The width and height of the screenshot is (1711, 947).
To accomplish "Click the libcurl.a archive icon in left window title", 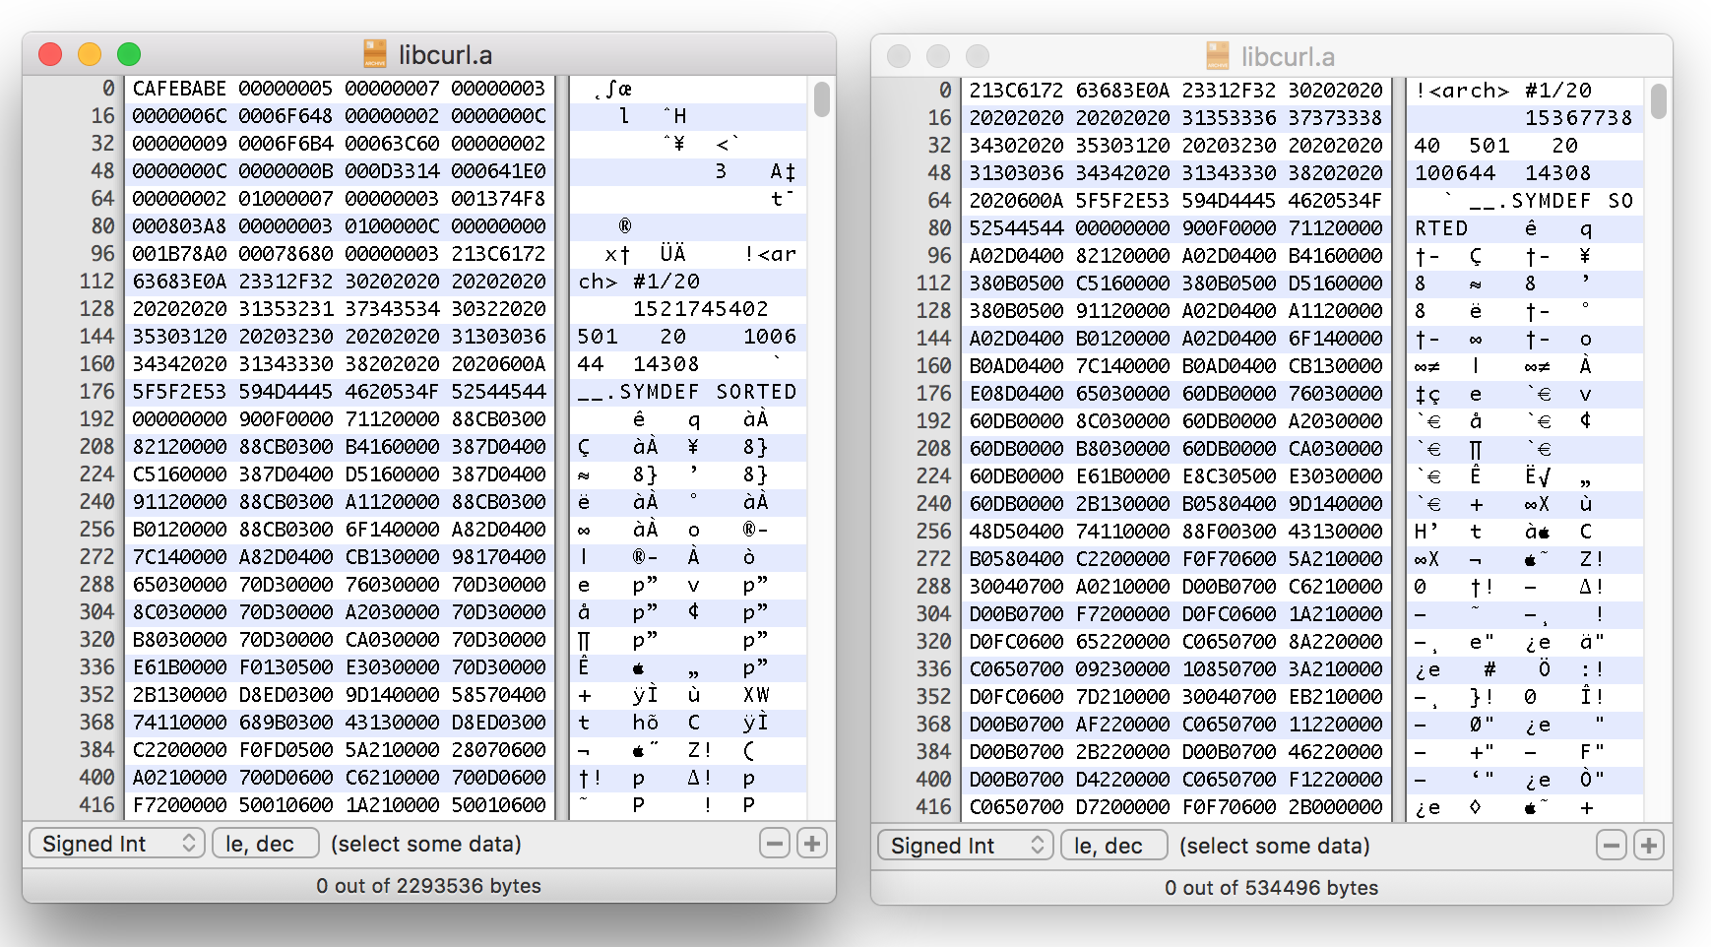I will point(375,54).
